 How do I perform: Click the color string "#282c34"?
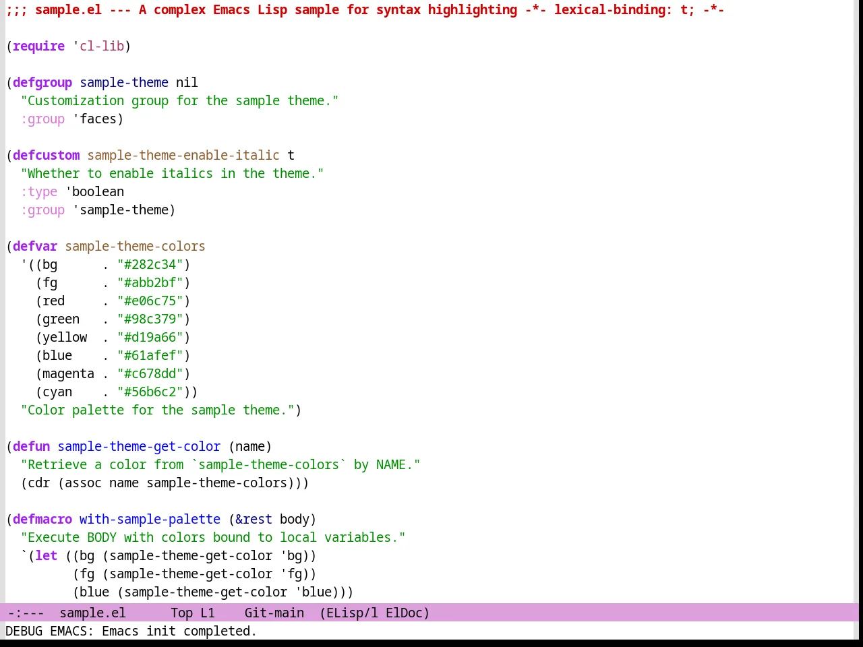point(150,264)
